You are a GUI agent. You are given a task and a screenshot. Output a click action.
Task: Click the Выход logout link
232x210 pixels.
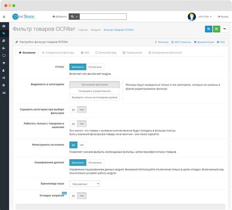tap(223, 17)
